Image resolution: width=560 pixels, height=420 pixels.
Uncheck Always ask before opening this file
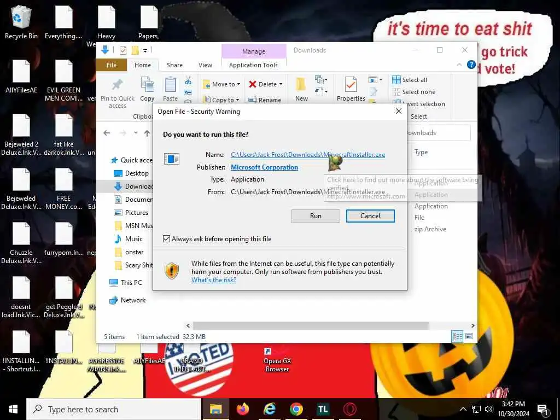[x=166, y=238]
